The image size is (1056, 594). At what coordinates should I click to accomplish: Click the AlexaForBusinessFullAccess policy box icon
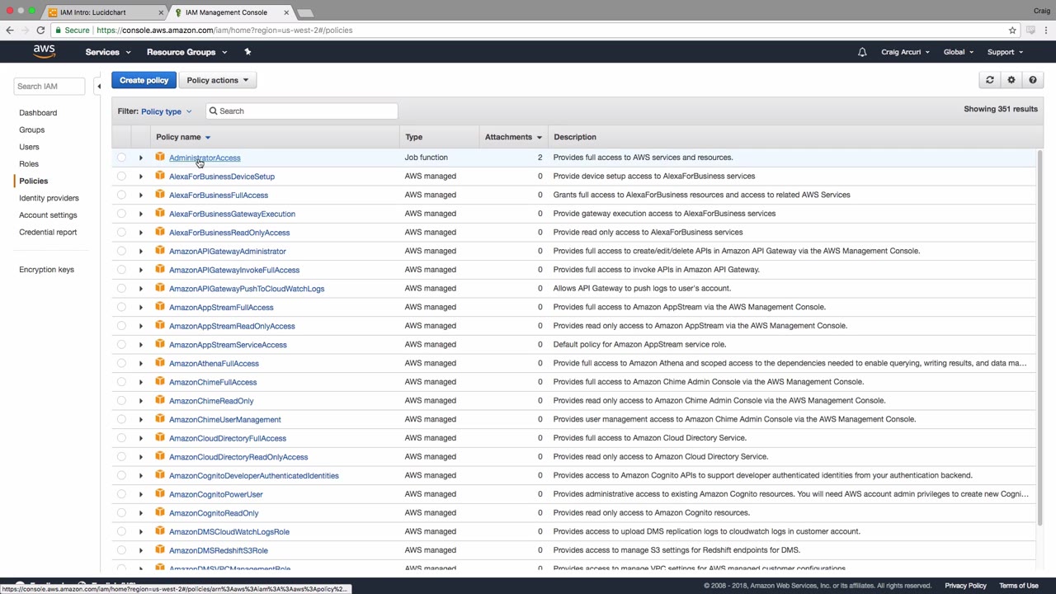pos(160,195)
